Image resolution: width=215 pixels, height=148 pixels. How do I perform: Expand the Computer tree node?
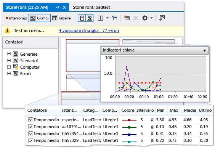(x=9, y=67)
